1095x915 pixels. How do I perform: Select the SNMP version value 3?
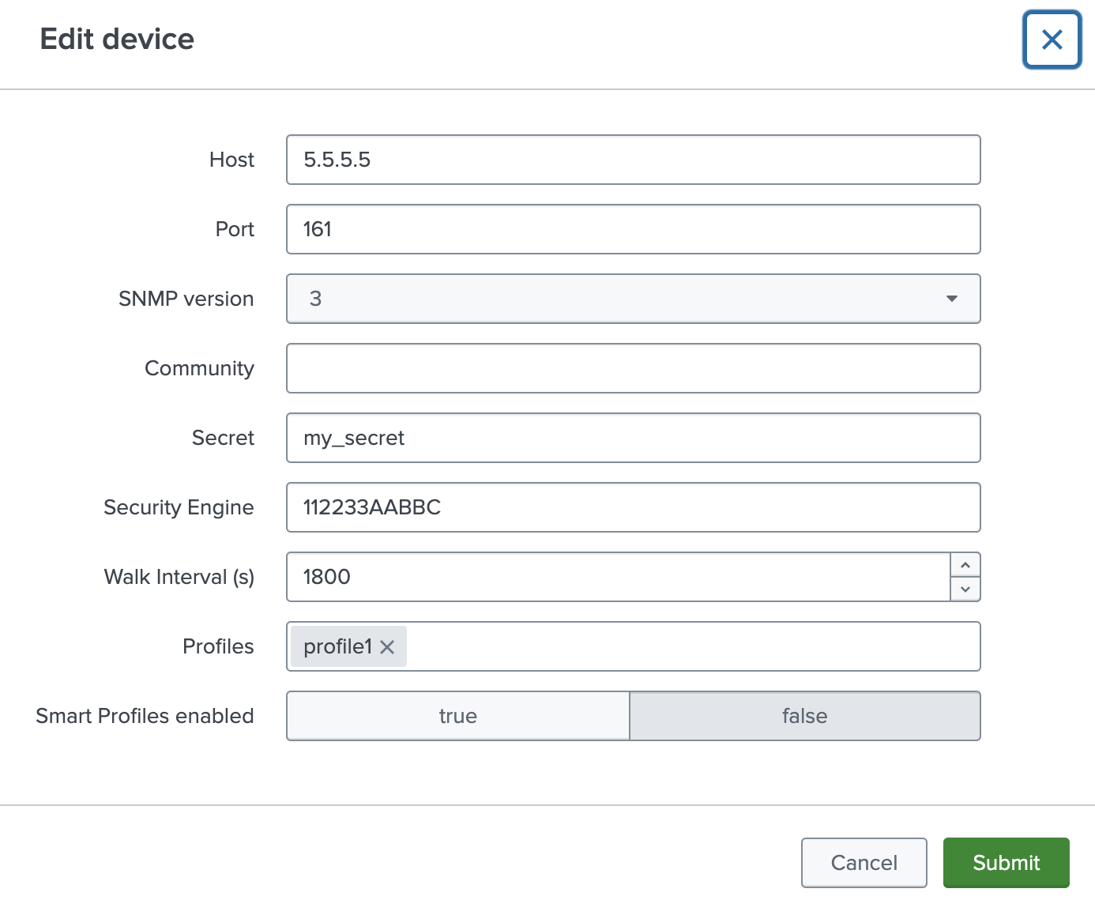click(x=316, y=299)
